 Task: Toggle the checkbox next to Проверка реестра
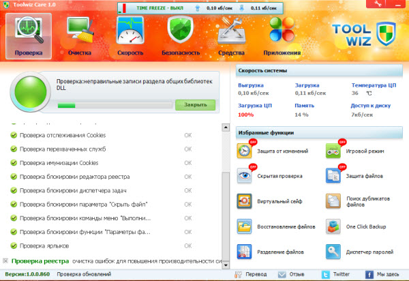tap(5, 261)
